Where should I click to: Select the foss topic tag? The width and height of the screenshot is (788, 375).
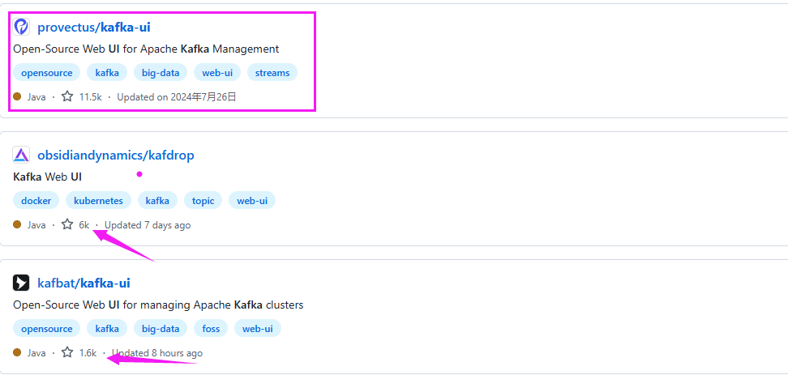pyautogui.click(x=211, y=329)
